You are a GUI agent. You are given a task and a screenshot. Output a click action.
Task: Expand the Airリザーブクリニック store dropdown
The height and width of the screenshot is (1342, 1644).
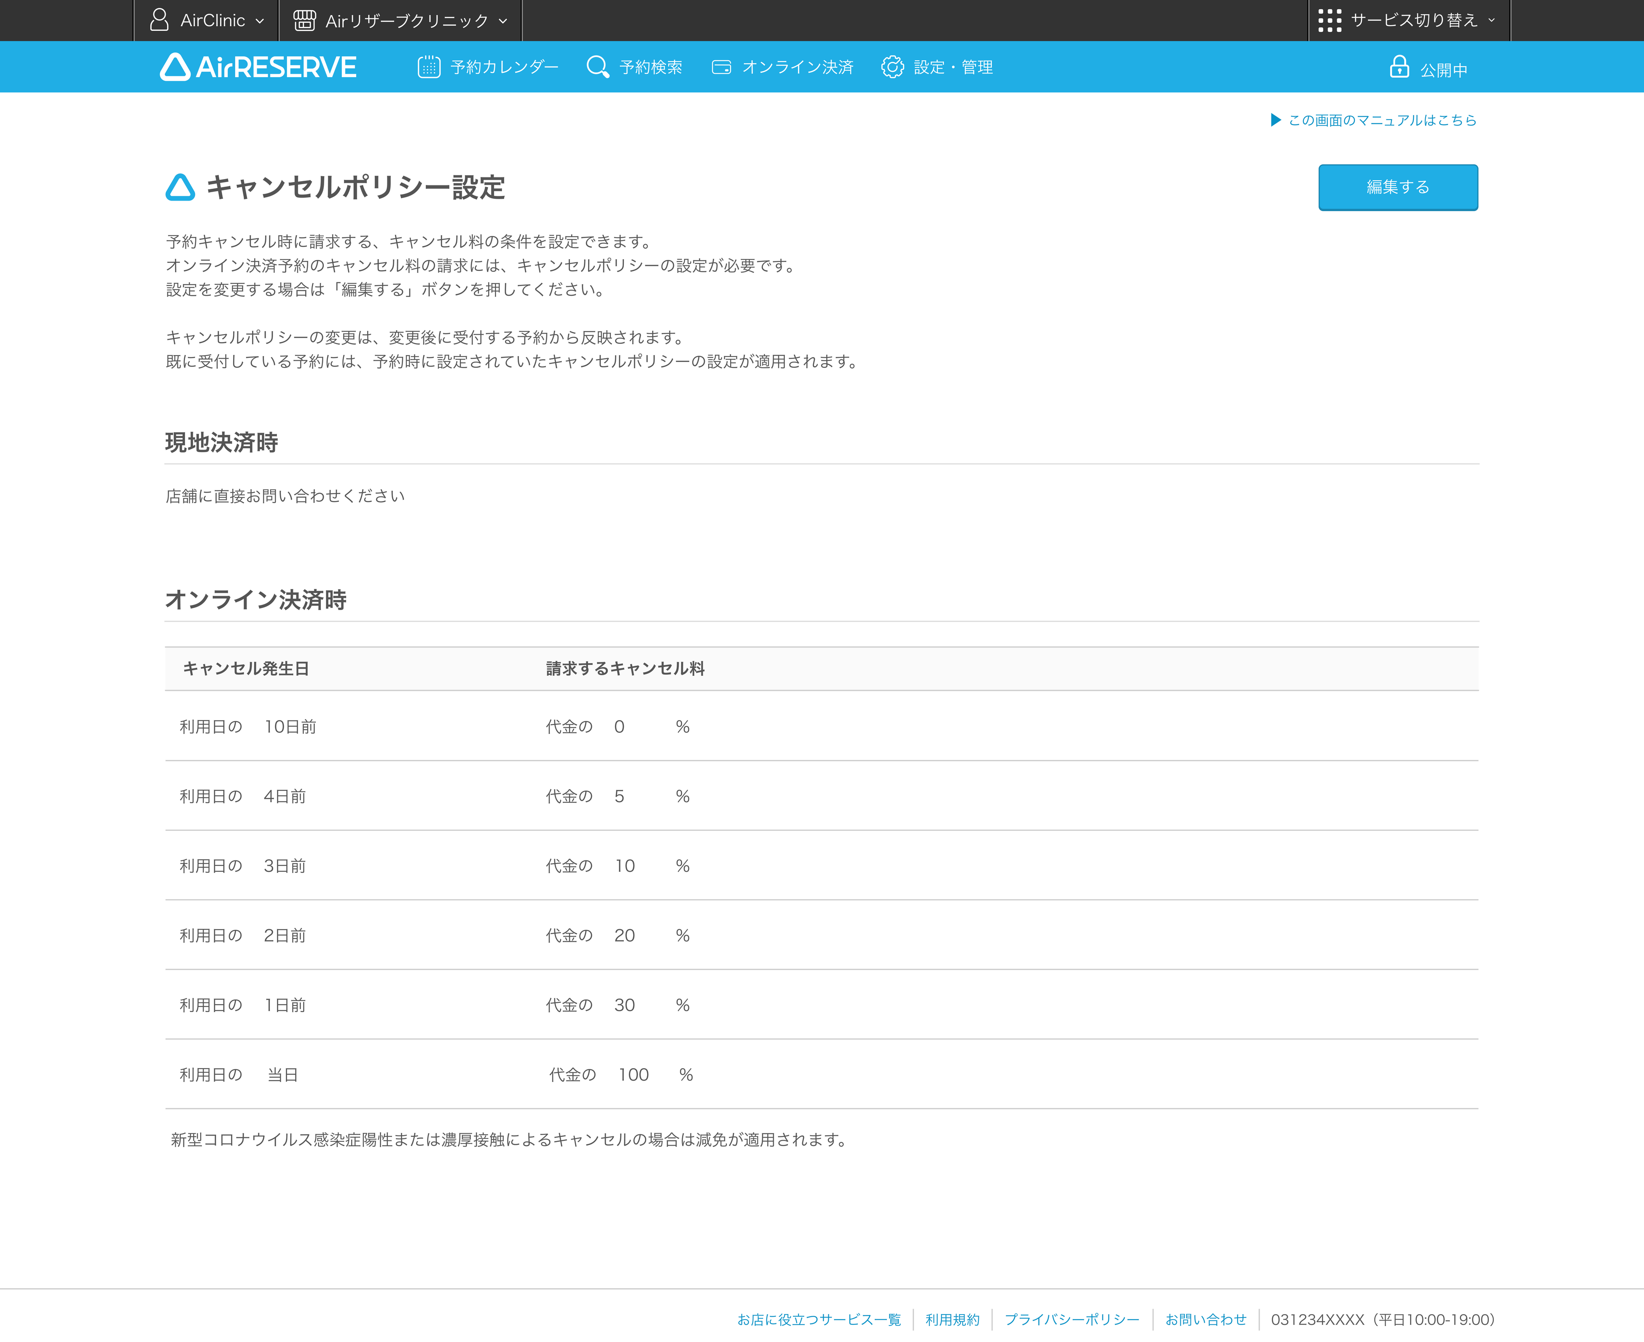[503, 21]
